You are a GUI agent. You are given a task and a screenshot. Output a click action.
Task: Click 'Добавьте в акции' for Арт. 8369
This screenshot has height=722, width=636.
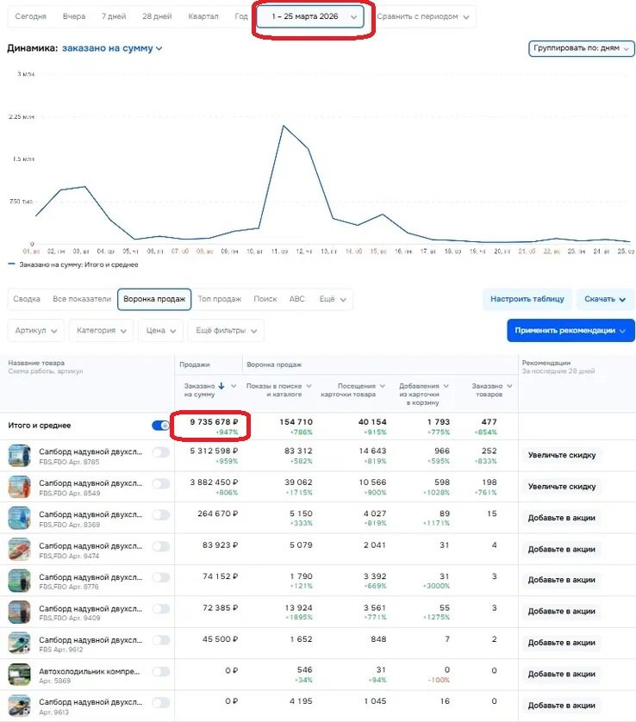click(x=561, y=518)
